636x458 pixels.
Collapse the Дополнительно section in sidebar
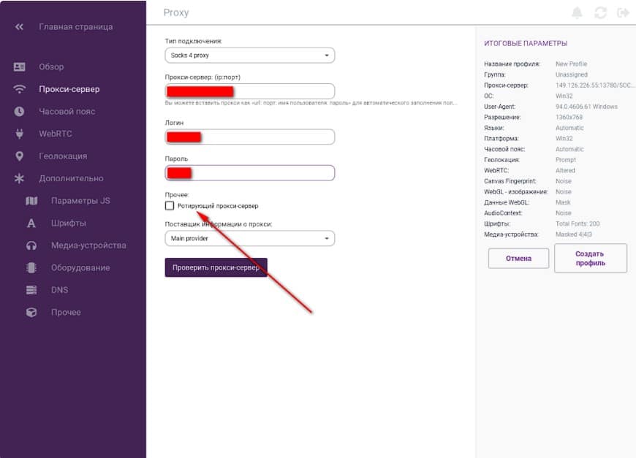pyautogui.click(x=70, y=178)
